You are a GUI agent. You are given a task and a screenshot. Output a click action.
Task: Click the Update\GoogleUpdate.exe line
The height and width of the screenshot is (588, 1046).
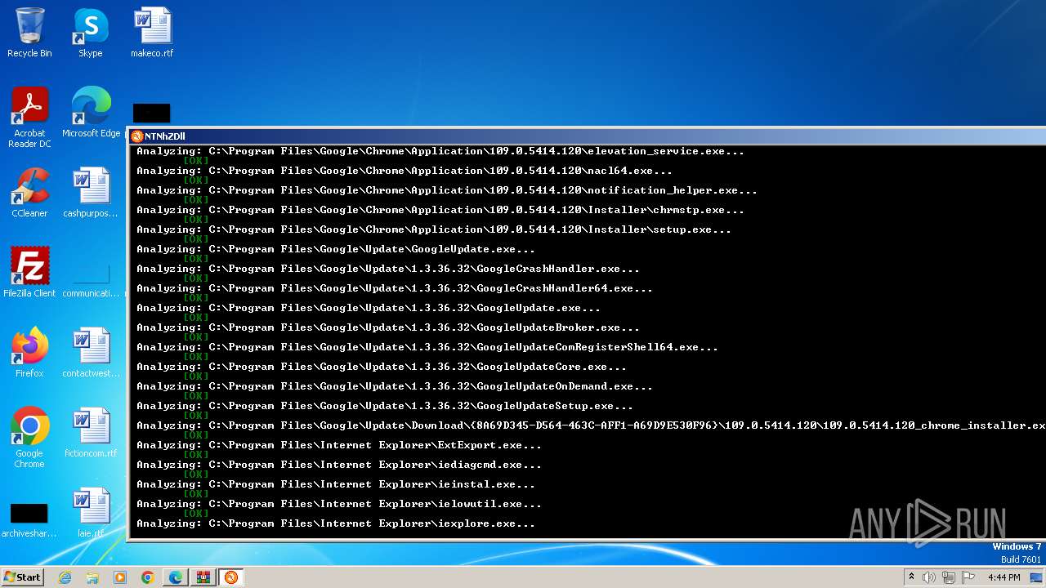coord(336,249)
